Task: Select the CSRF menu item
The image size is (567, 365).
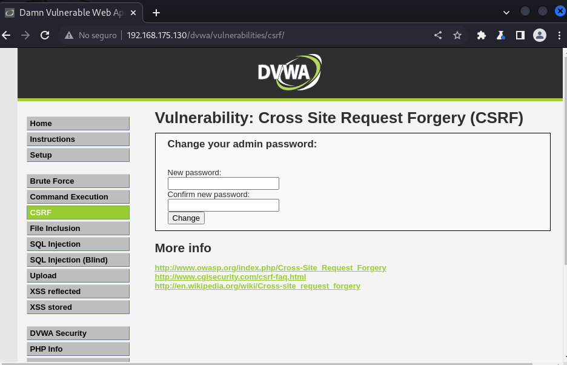Action: pyautogui.click(x=78, y=213)
